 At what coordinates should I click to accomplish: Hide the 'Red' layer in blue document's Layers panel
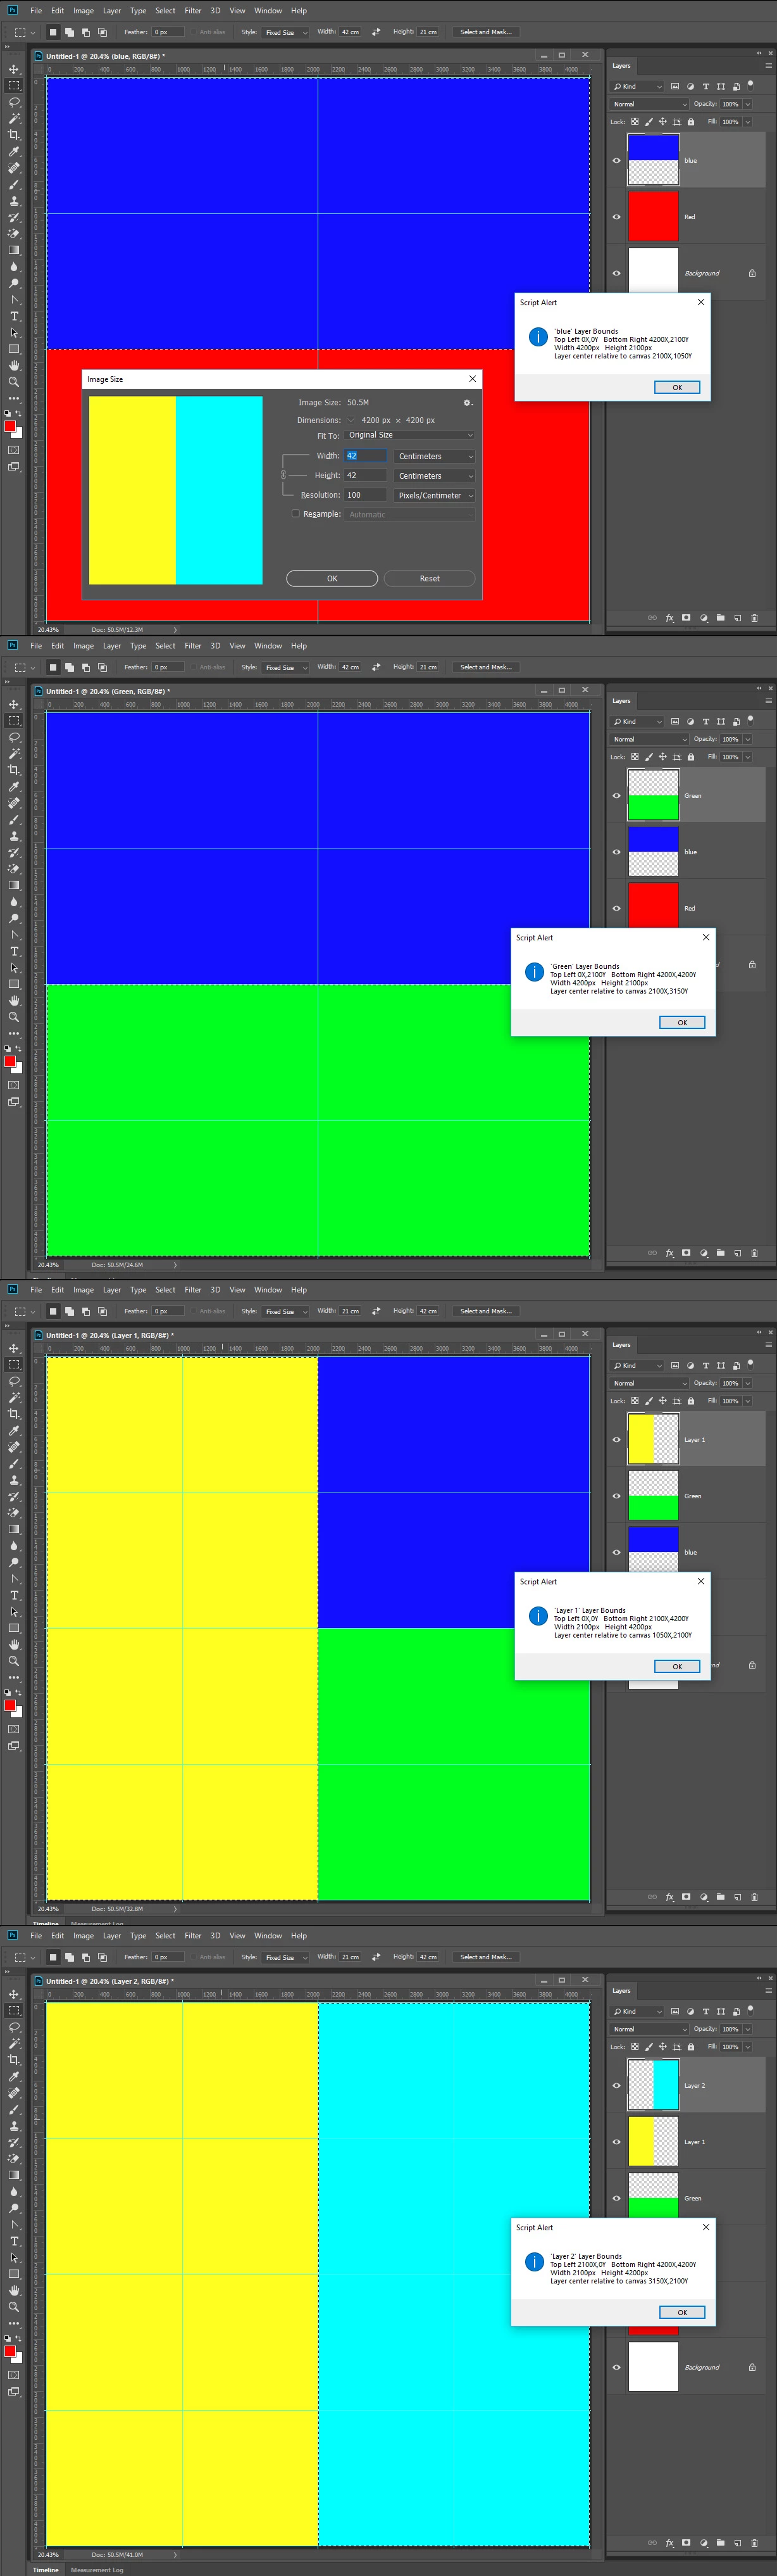616,217
